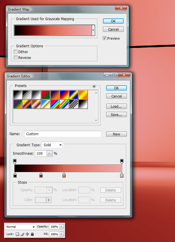Select the left opacity stop above gradient
Viewport: 175px width, 242px height.
(15, 161)
